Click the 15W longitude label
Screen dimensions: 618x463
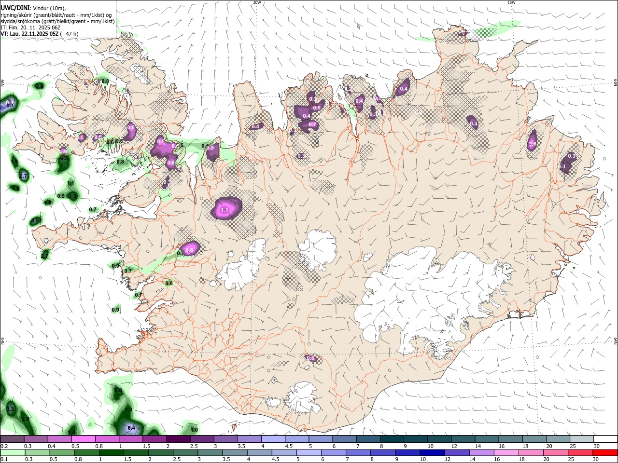tap(511, 2)
